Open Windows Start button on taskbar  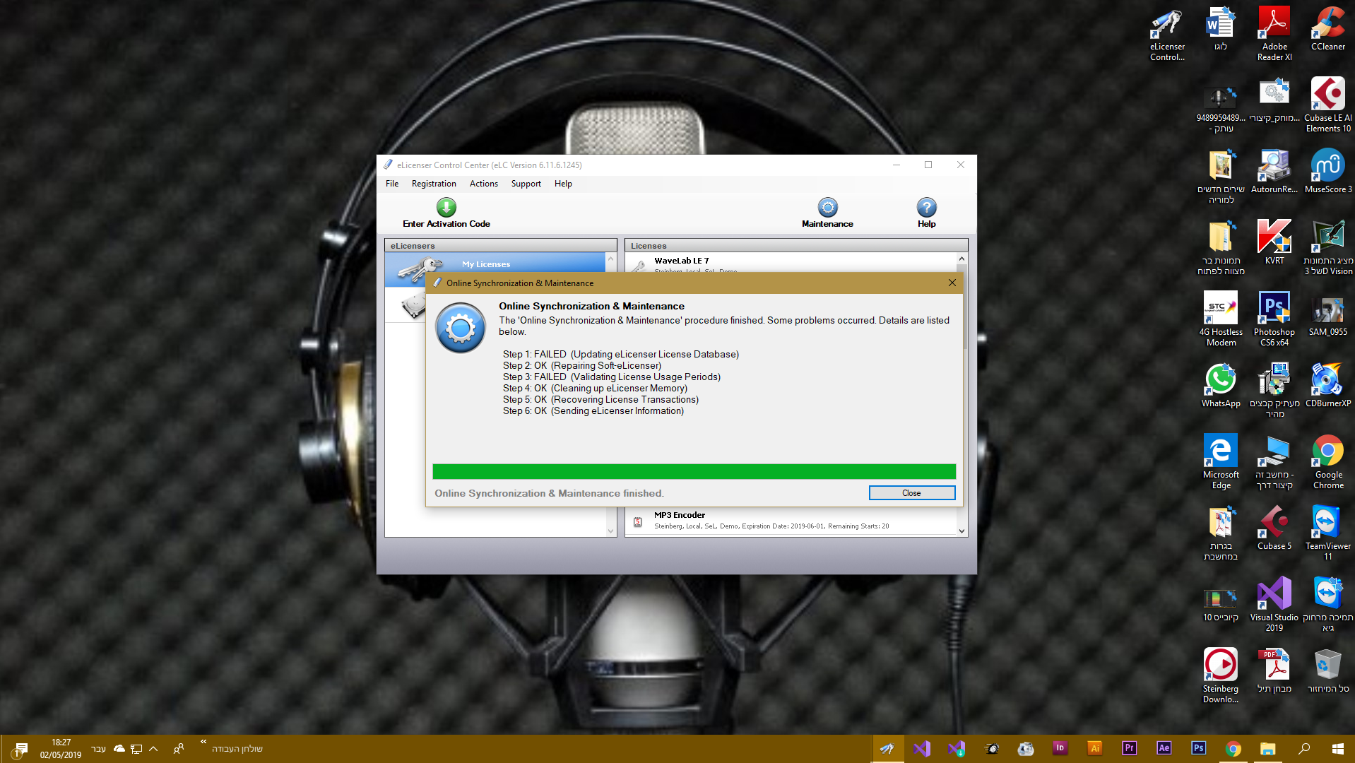(x=1338, y=749)
